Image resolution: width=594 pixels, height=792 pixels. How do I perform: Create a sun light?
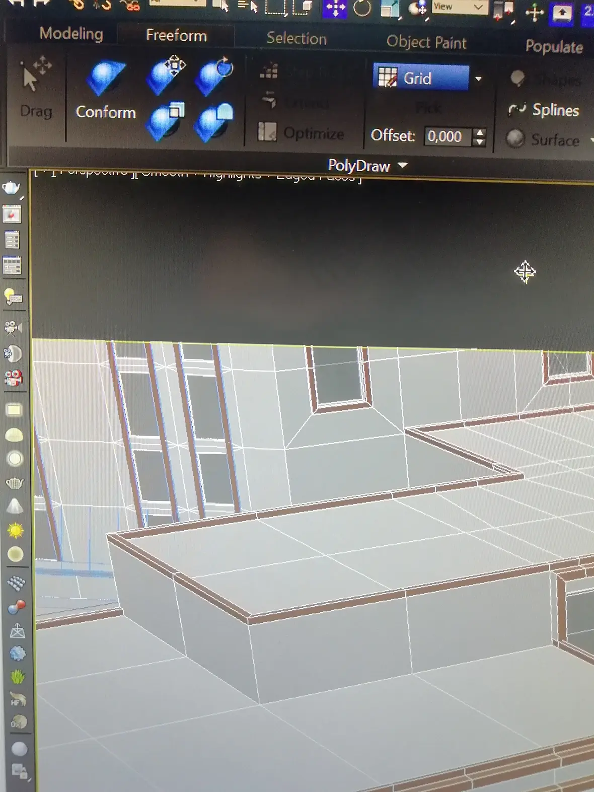coord(16,530)
